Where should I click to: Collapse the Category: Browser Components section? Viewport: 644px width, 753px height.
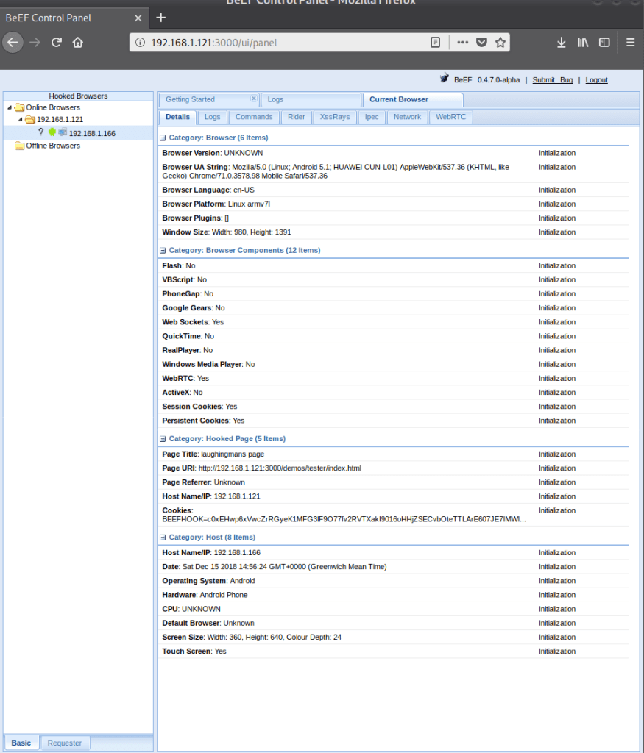coord(163,251)
